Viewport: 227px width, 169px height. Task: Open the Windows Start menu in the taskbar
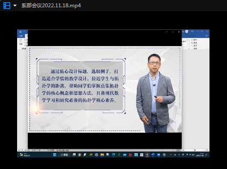55,154
